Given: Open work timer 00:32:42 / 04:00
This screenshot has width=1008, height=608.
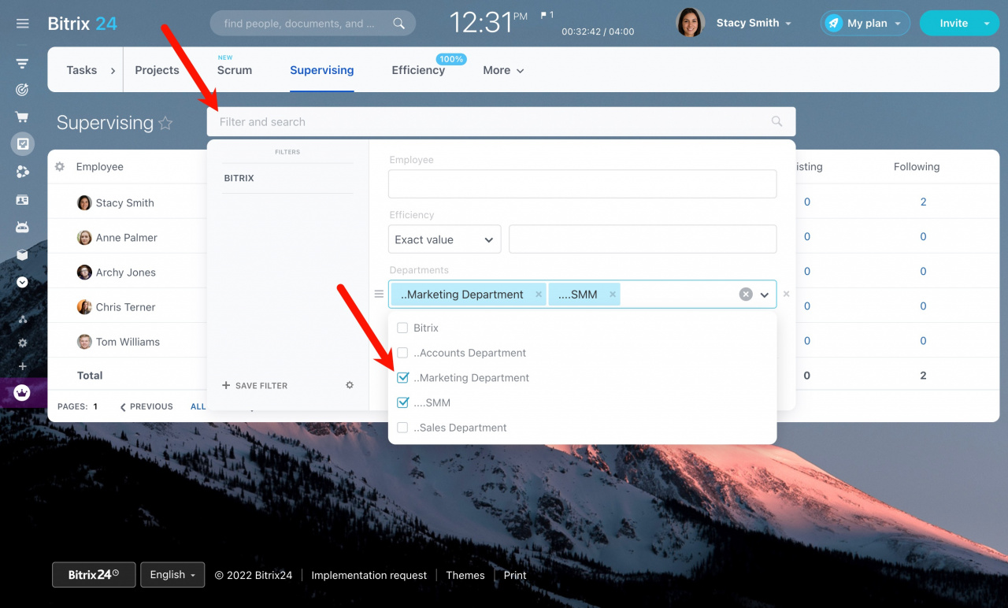Looking at the screenshot, I should [x=598, y=32].
